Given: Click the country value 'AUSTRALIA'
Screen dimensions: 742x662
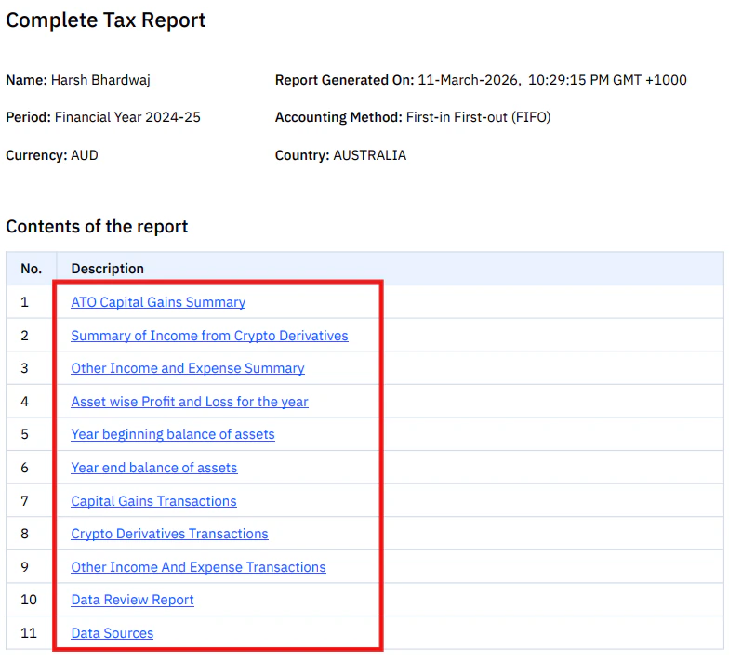Looking at the screenshot, I should pos(370,155).
